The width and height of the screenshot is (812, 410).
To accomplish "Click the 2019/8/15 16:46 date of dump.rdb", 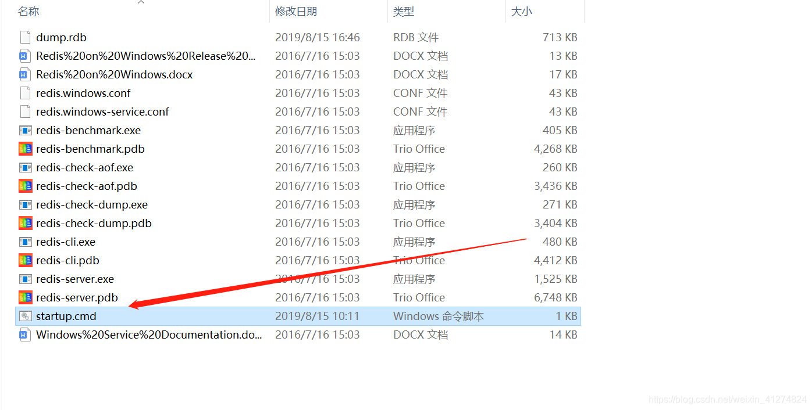I will click(x=318, y=38).
